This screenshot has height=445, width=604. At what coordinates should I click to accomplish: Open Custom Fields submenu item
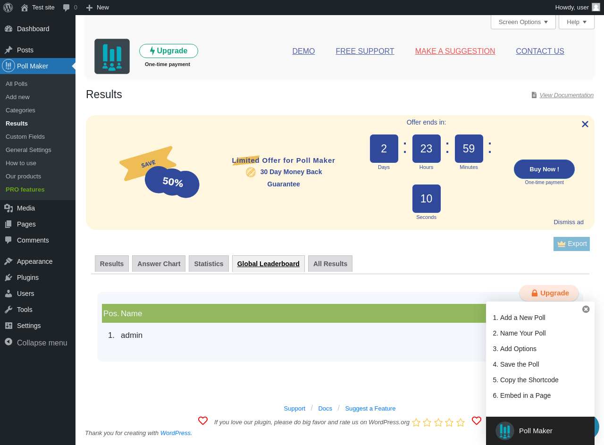click(x=38, y=137)
